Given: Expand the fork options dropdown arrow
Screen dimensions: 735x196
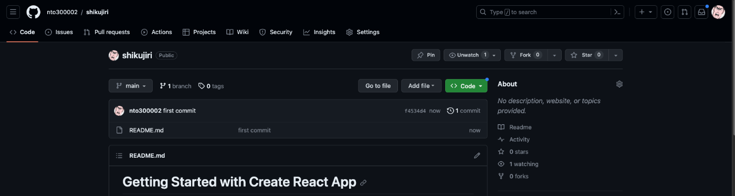Looking at the screenshot, I should click(554, 55).
